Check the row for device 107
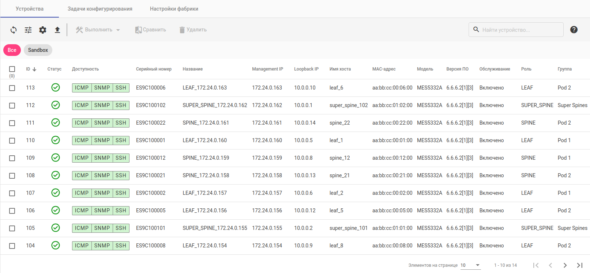 [x=12, y=193]
